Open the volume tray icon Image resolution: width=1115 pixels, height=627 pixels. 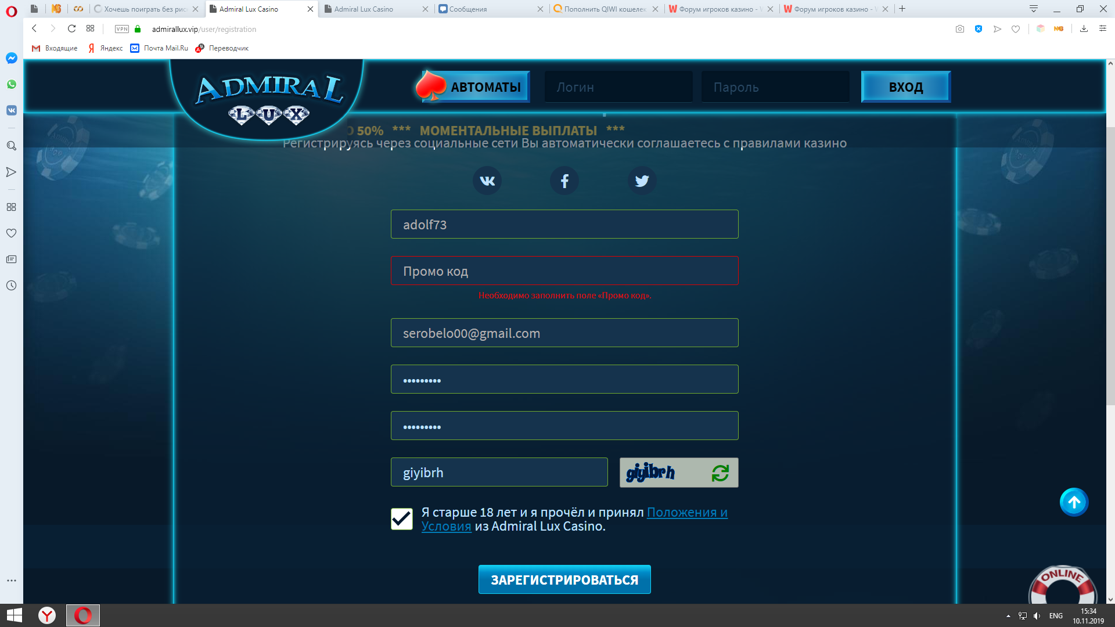coord(1037,616)
